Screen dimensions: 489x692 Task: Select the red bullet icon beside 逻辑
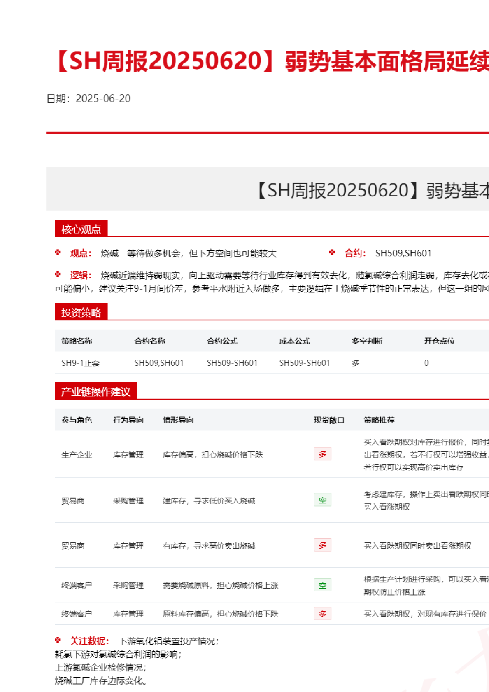point(58,274)
